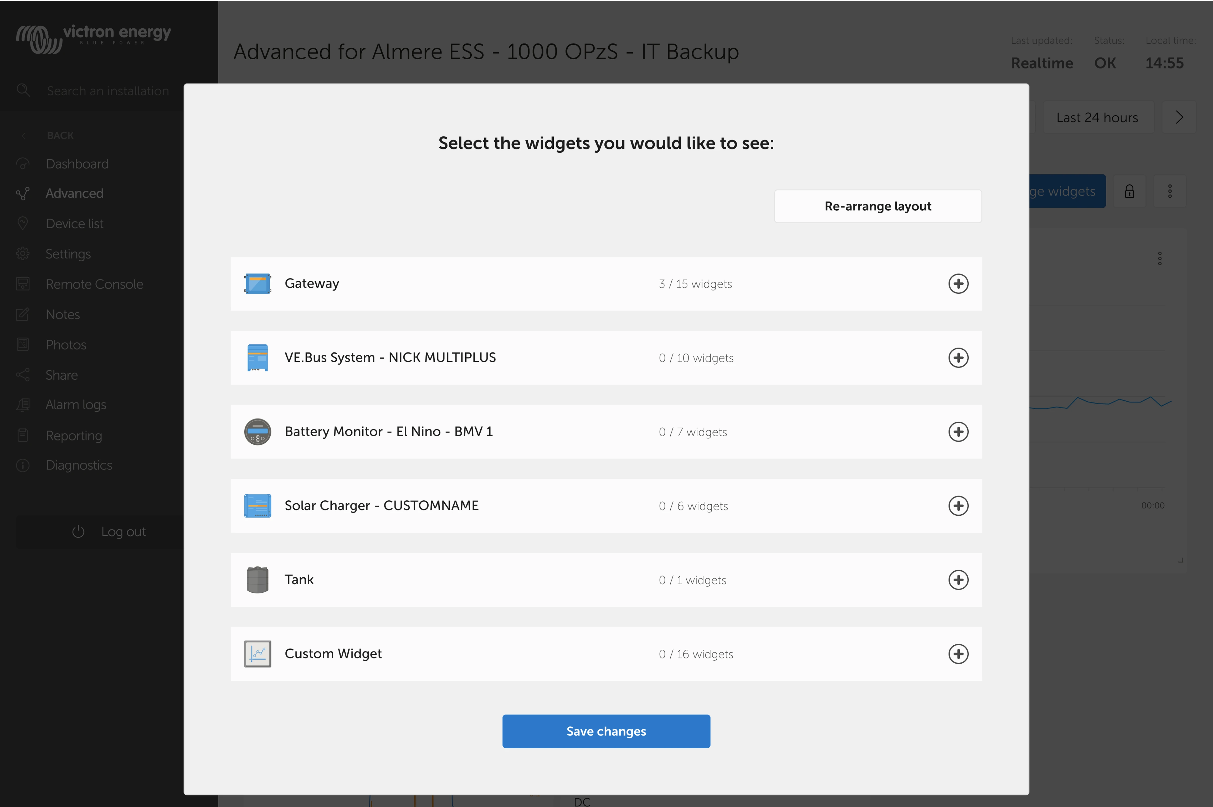Open Share in the sidebar
Viewport: 1213px width, 807px height.
point(61,375)
